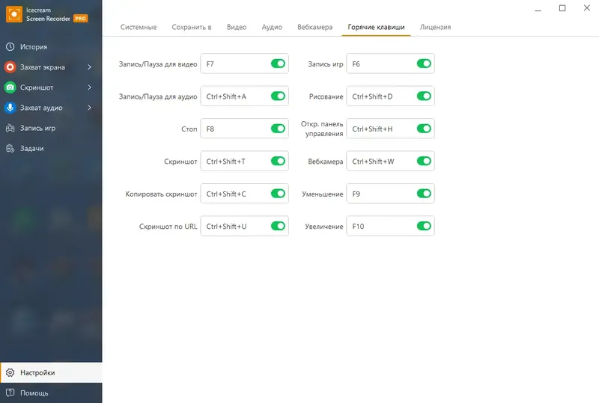This screenshot has height=403, width=599.
Task: Disable the Запись/Пауза для видео hotkey toggle
Action: (278, 64)
